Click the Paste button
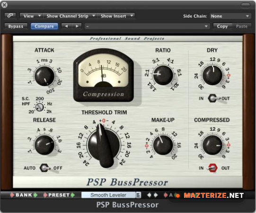The width and height of the screenshot is (256, 213). (x=242, y=27)
